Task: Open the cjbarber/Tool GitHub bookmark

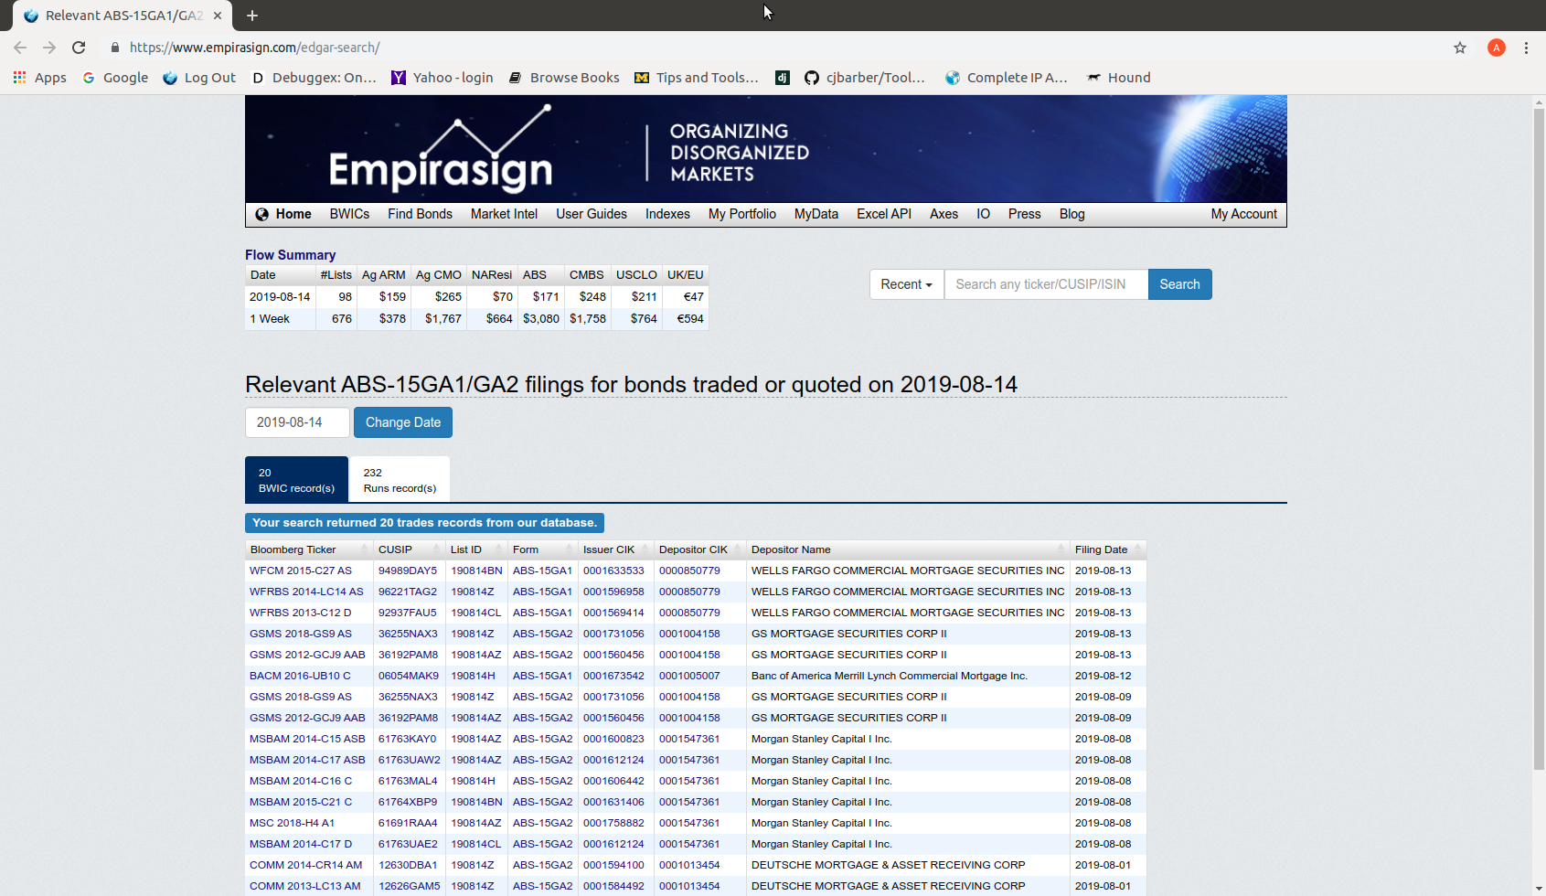Action: pyautogui.click(x=865, y=78)
